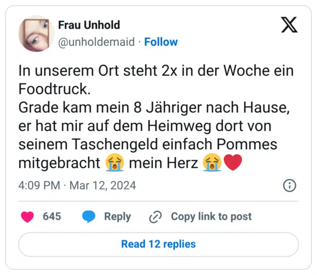Click the blue reply speech bubble icon
The width and height of the screenshot is (317, 275).
pyautogui.click(x=89, y=216)
